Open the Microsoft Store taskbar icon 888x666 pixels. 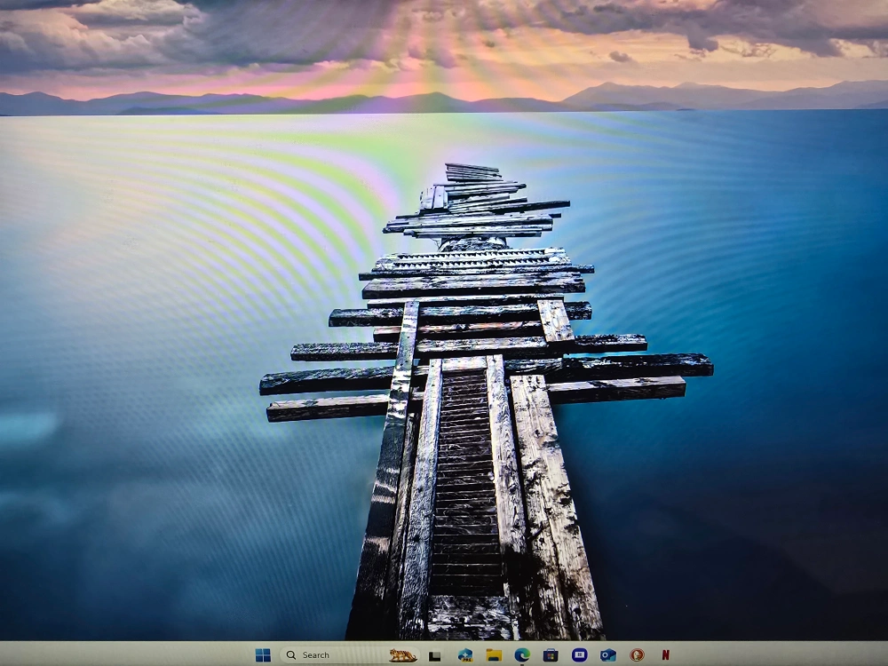tap(551, 655)
